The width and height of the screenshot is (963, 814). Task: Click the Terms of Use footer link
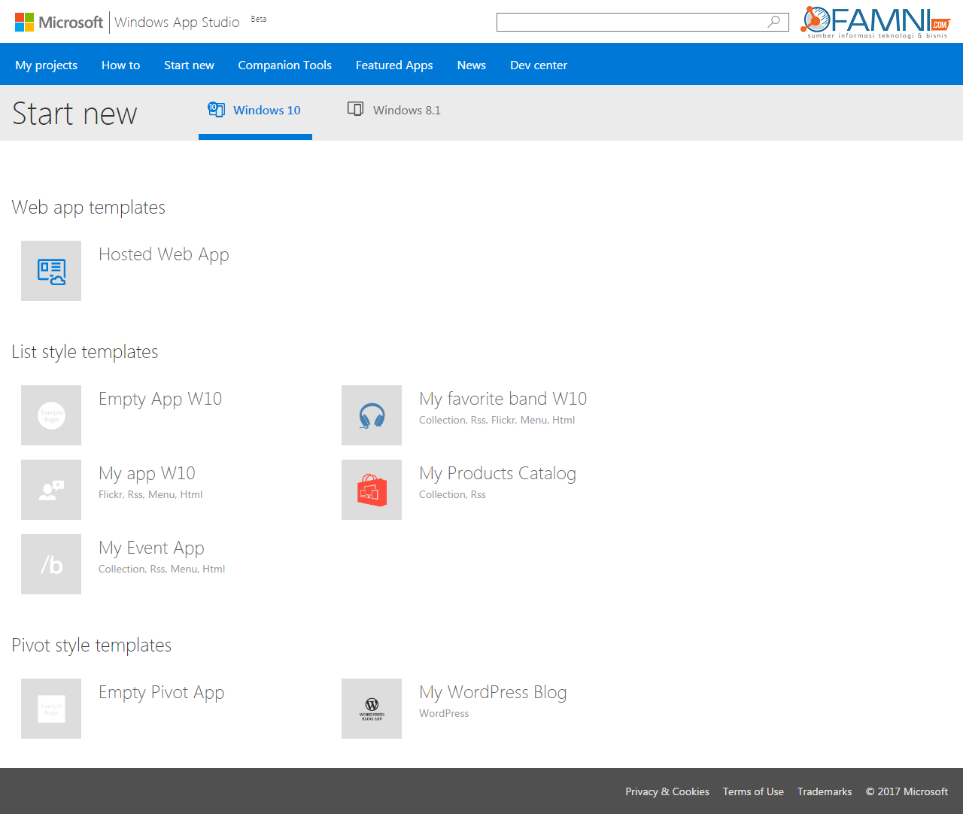[753, 791]
